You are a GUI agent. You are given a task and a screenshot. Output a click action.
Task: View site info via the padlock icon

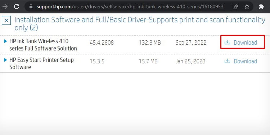point(31,6)
